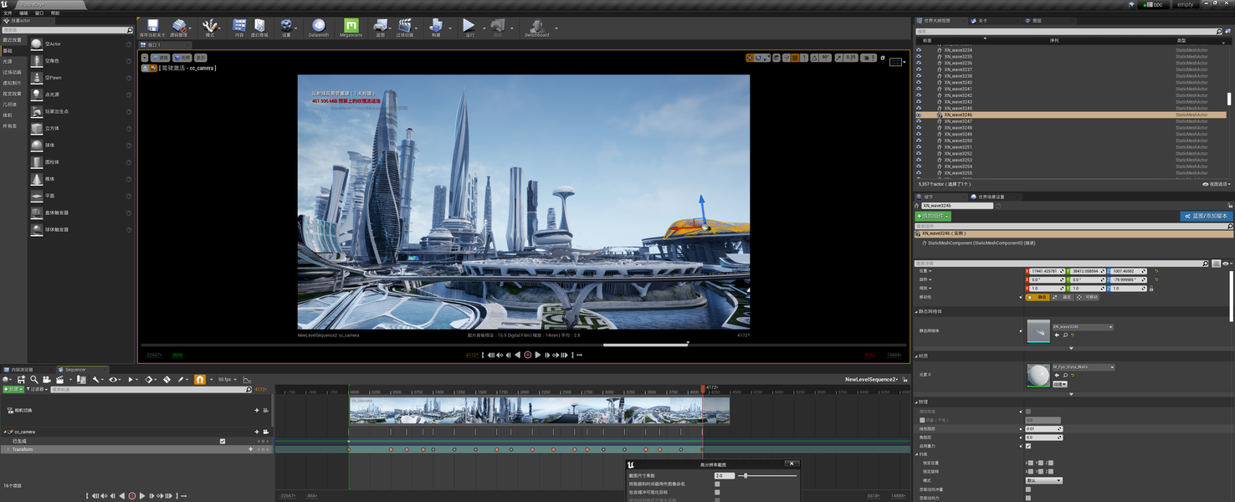Open the Source Control toolbar icon
The width and height of the screenshot is (1235, 502).
pyautogui.click(x=179, y=26)
